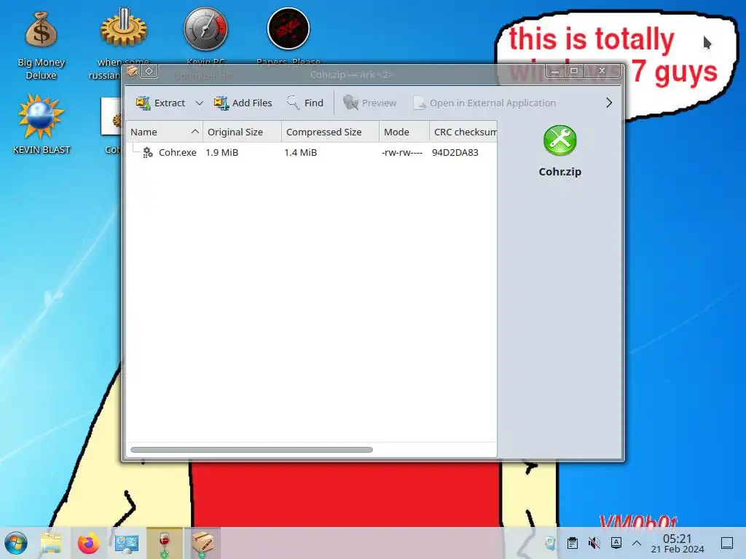Click the 94D2DA83 checksum value
Screen dimensions: 746x559
tap(455, 152)
